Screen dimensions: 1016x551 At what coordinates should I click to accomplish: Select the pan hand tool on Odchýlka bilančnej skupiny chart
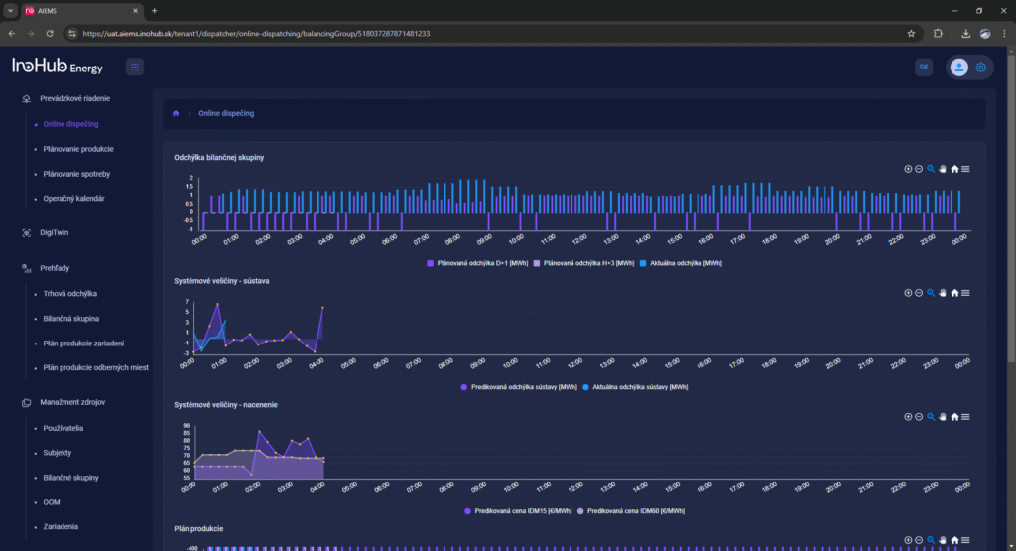click(943, 169)
